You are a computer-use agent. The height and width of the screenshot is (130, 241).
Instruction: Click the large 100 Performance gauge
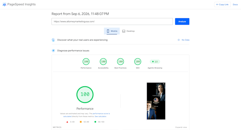point(85,94)
